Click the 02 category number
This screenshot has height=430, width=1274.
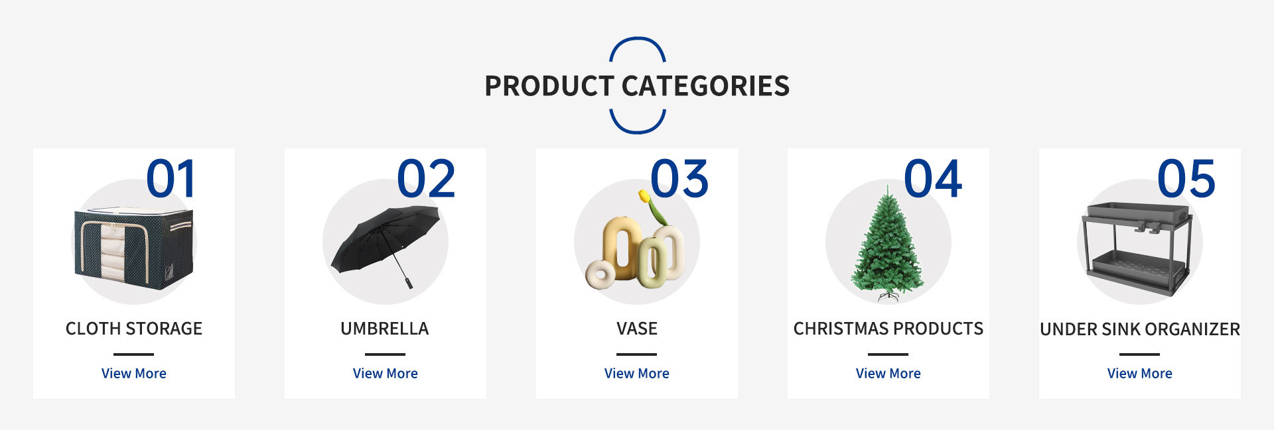426,179
